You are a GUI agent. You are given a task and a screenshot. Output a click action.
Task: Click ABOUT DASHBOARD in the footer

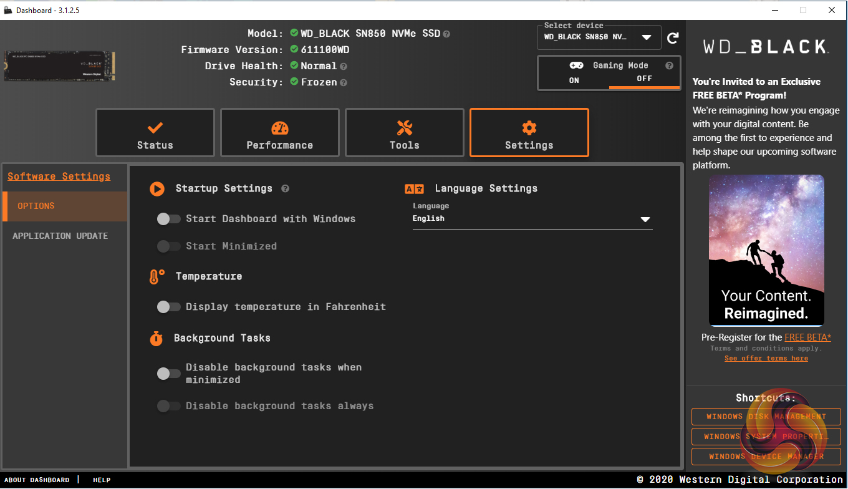click(x=37, y=480)
